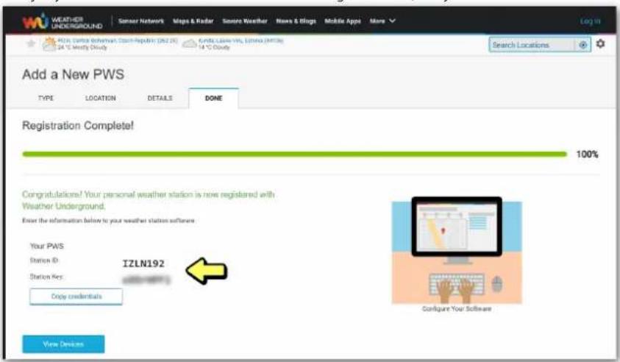This screenshot has height=362, width=620.
Task: Click the Weather Underground logo
Action: point(63,22)
